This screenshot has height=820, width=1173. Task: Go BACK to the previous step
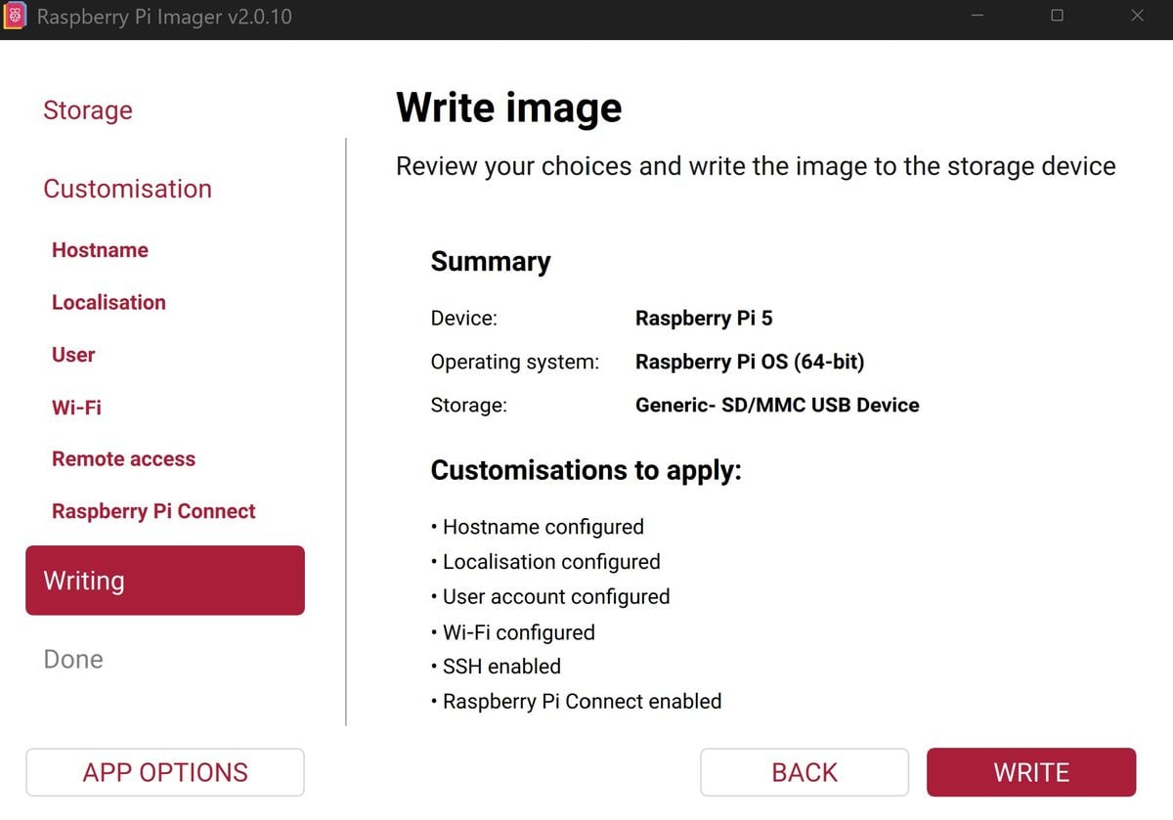point(804,772)
